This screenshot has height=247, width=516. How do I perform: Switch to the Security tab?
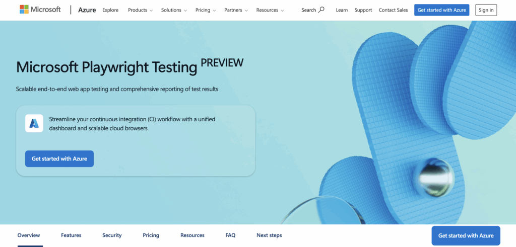coord(112,235)
